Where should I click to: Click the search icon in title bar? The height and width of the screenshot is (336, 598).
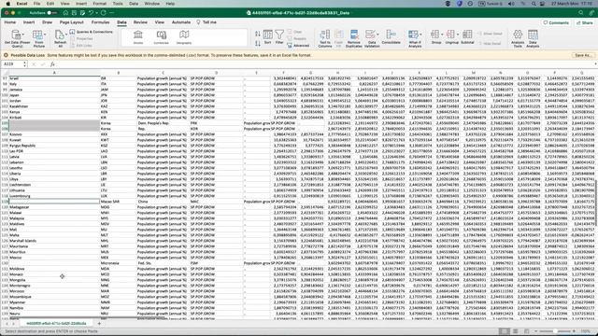580,13
